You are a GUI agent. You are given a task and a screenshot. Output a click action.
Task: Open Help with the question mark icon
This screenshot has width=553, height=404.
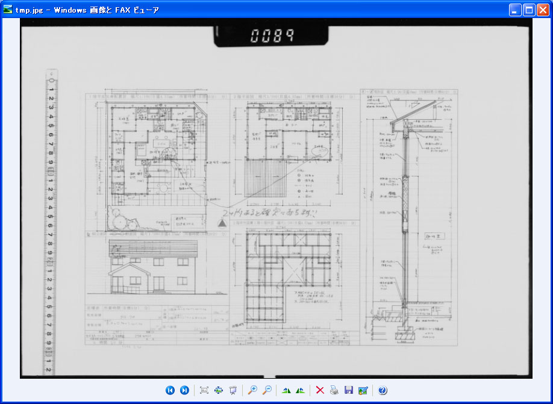(383, 390)
